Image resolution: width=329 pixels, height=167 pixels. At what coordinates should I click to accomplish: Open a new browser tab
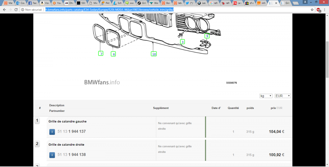point(296,3)
